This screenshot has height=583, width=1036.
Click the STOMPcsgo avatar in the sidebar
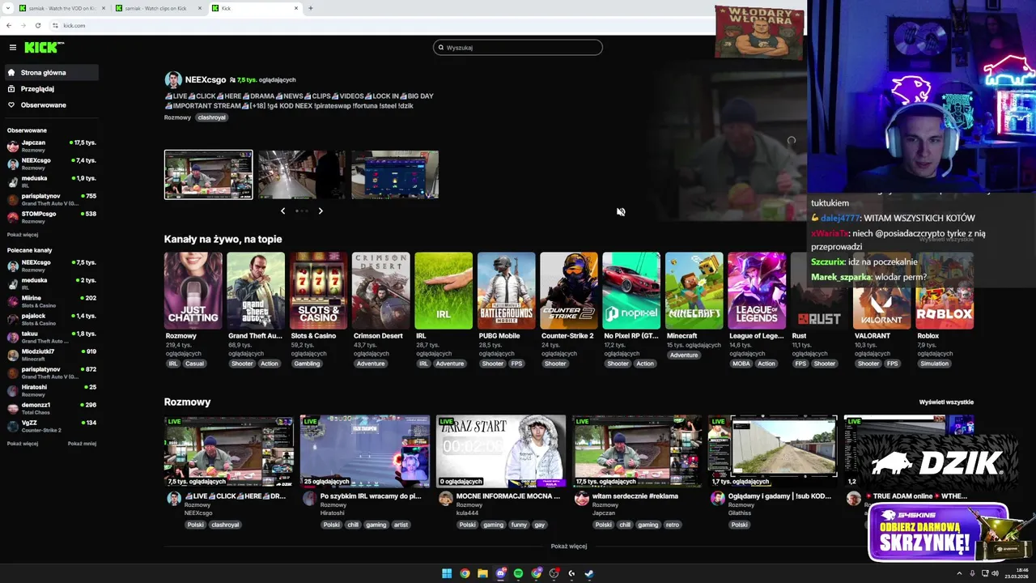point(13,217)
